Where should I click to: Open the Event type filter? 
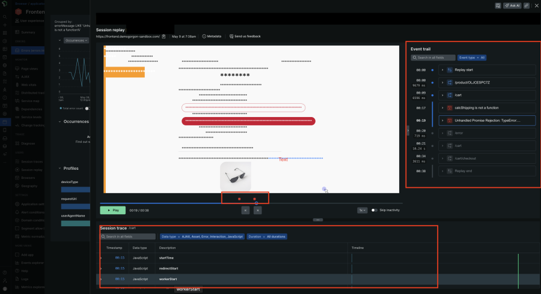click(472, 58)
